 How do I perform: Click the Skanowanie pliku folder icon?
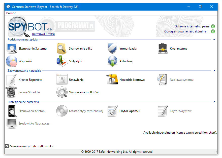61,49
